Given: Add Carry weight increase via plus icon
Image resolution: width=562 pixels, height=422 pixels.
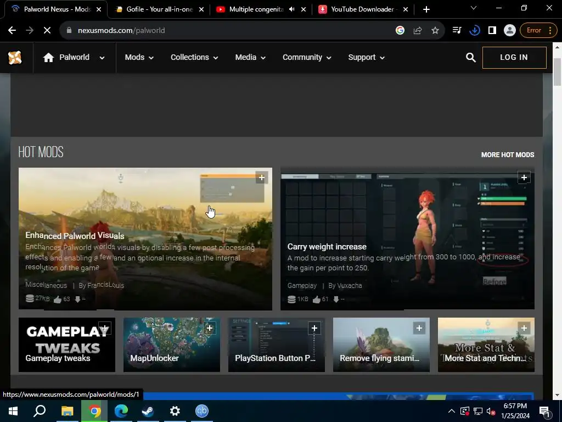Looking at the screenshot, I should click(x=524, y=177).
